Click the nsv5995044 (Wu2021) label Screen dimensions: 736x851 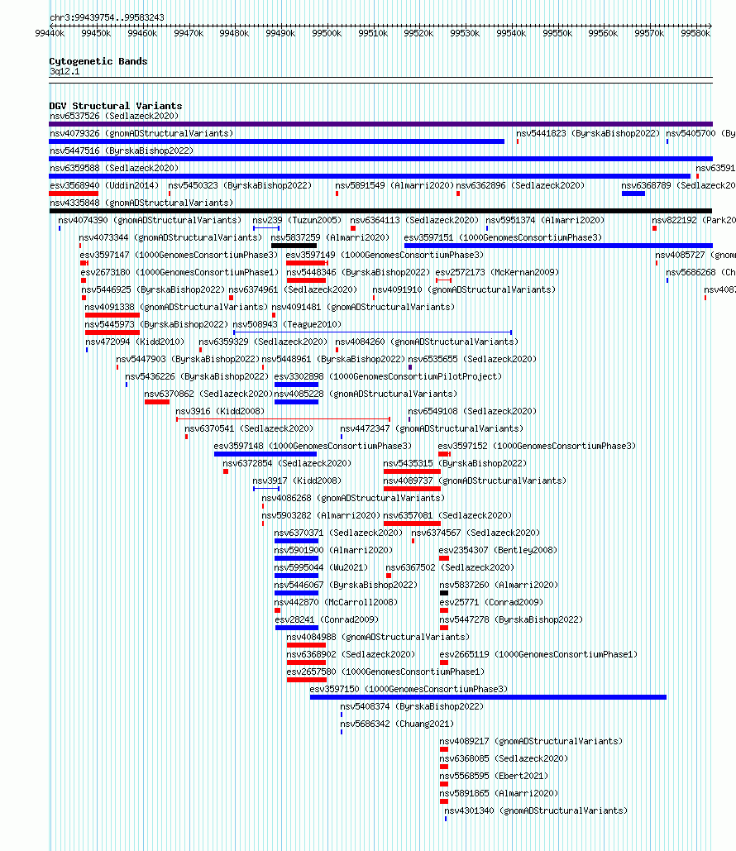[x=321, y=567]
